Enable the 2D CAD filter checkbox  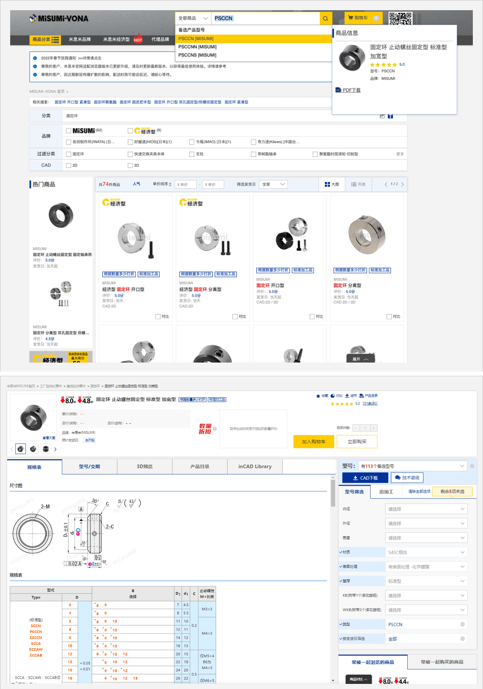[x=69, y=165]
